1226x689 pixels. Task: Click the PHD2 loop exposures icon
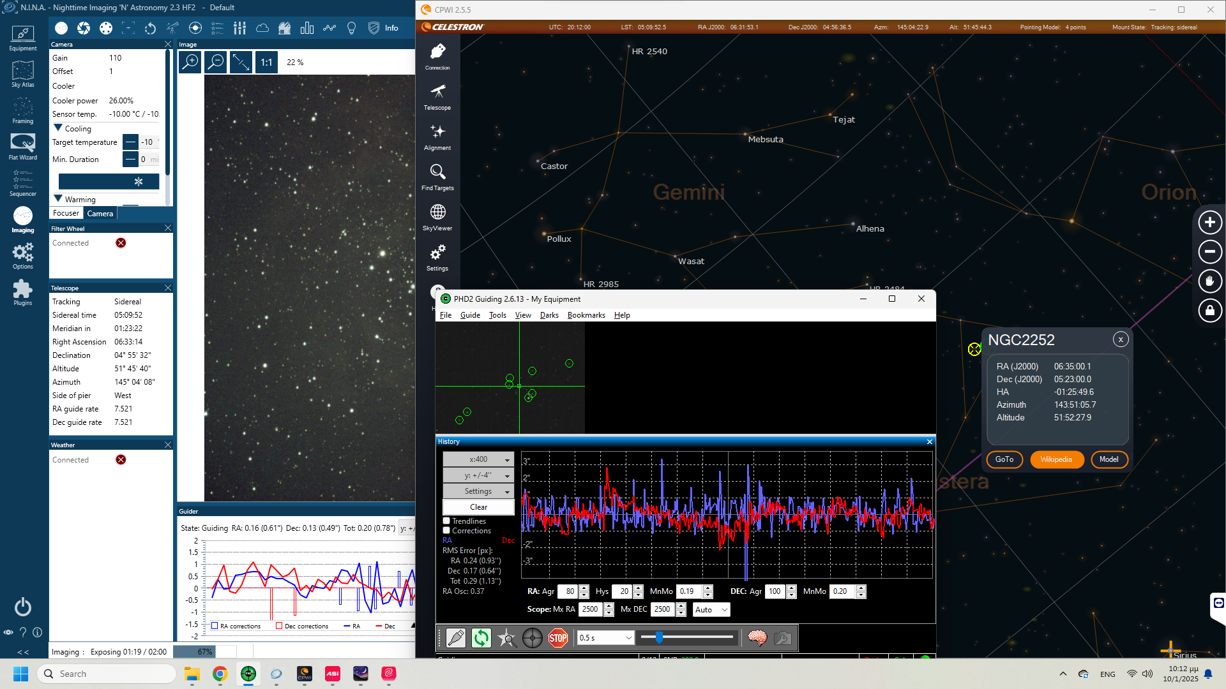481,637
